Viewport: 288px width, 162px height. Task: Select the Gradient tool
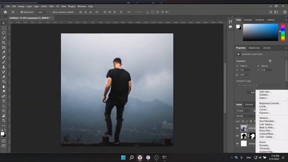click(4, 81)
